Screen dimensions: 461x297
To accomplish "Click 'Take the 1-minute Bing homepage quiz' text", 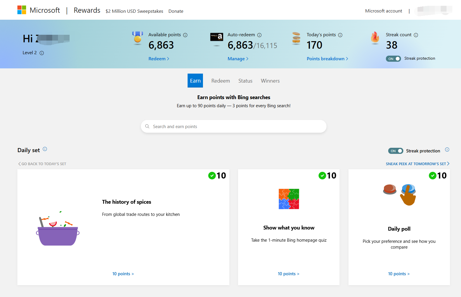I will [x=289, y=240].
